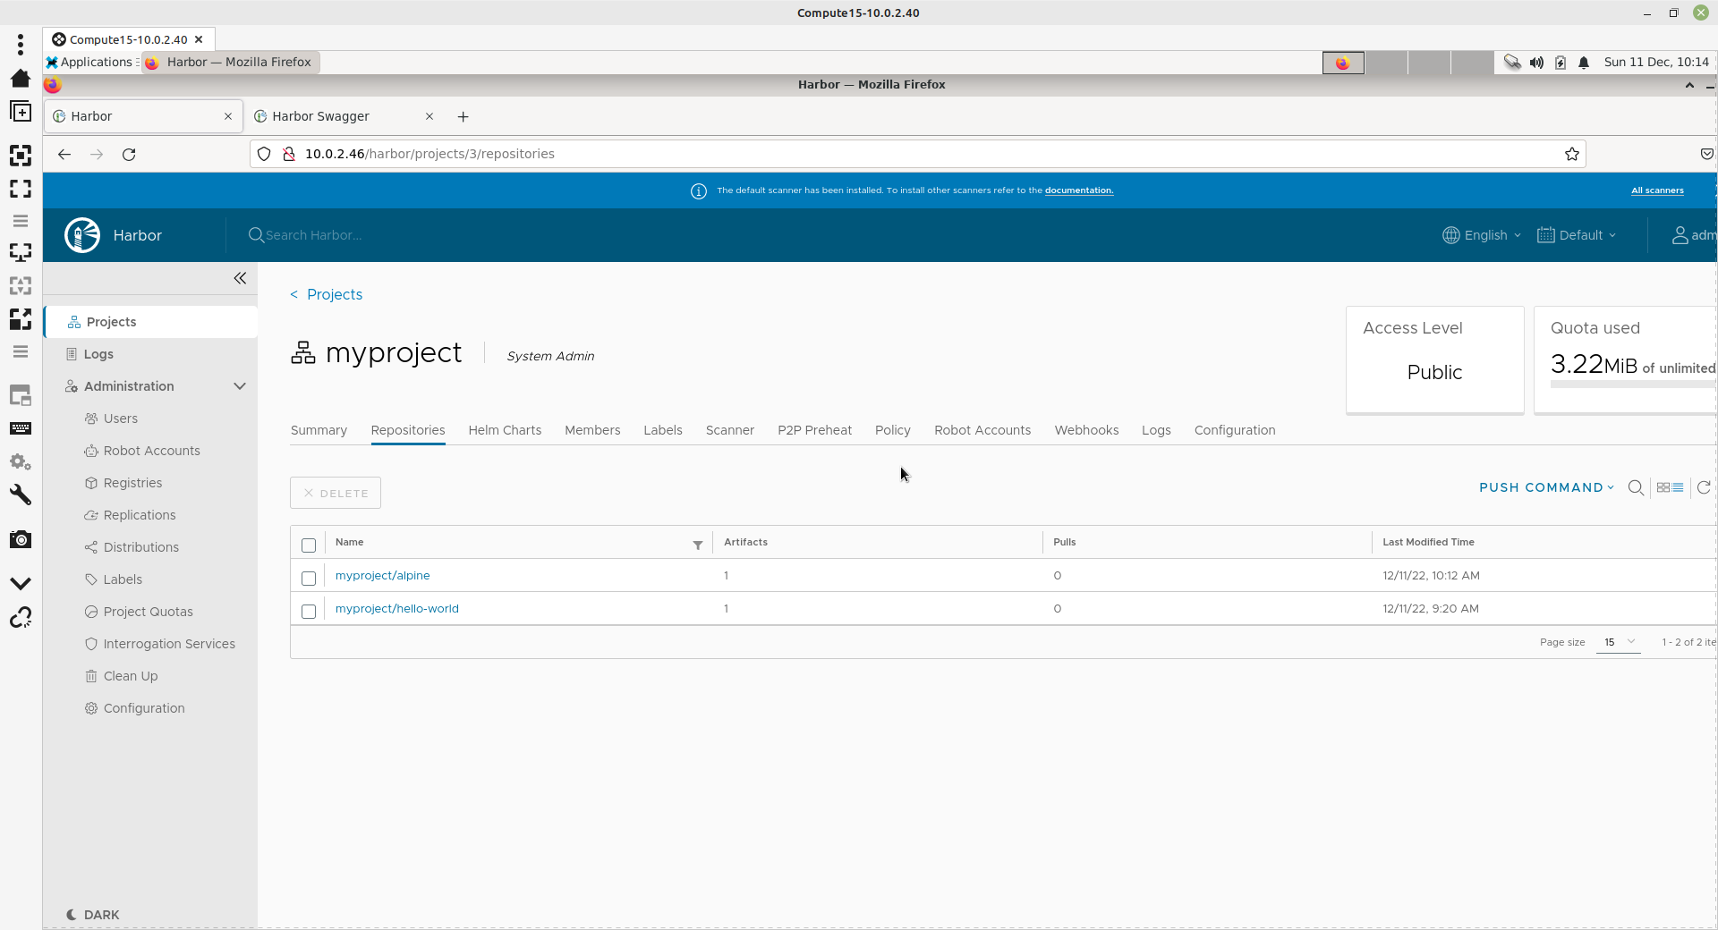The image size is (1718, 930).
Task: Click the Harbor logo icon
Action: pos(82,235)
